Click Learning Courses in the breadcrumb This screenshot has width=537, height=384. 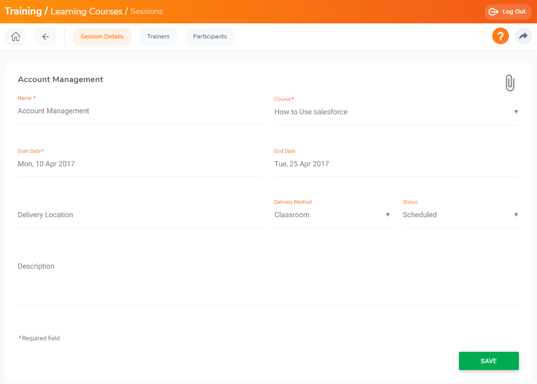click(x=86, y=11)
